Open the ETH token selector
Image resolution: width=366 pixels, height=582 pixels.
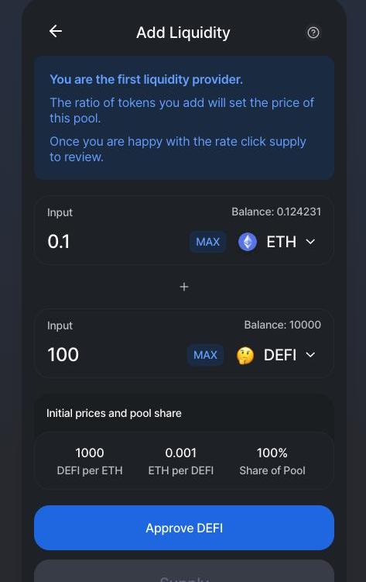tap(277, 242)
